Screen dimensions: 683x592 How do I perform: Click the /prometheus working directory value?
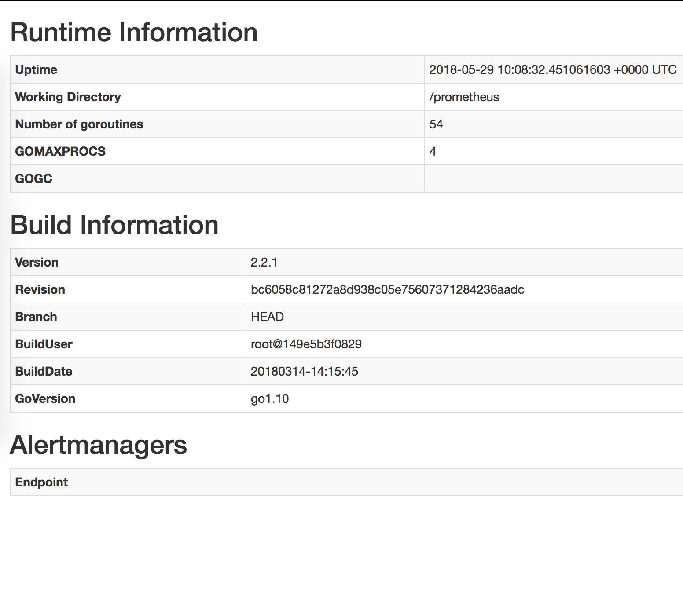point(464,97)
